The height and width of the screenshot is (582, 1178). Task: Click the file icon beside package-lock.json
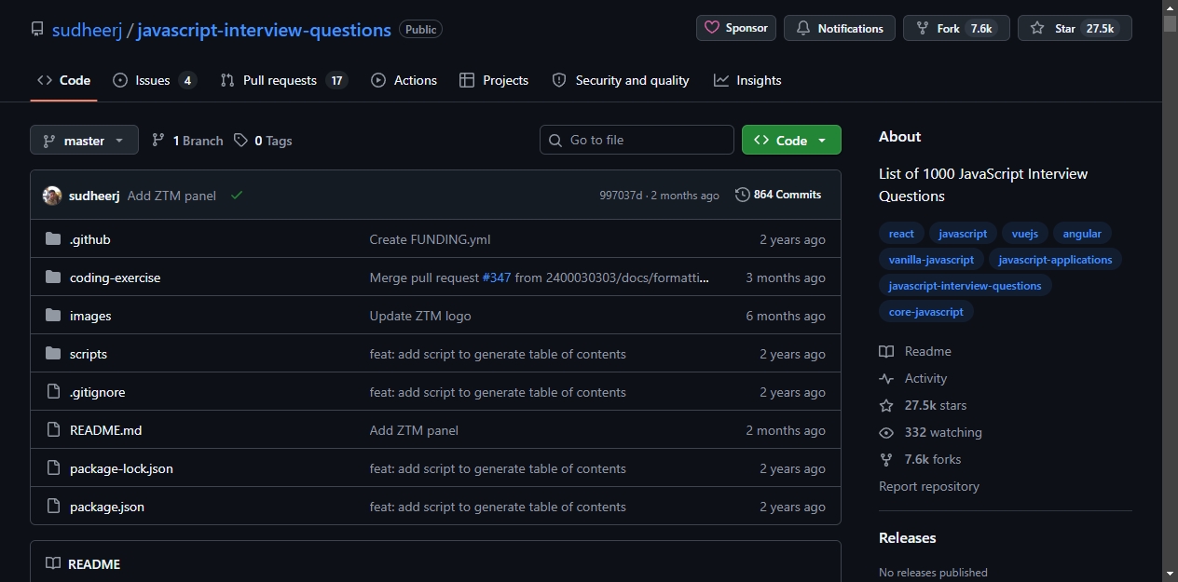53,468
